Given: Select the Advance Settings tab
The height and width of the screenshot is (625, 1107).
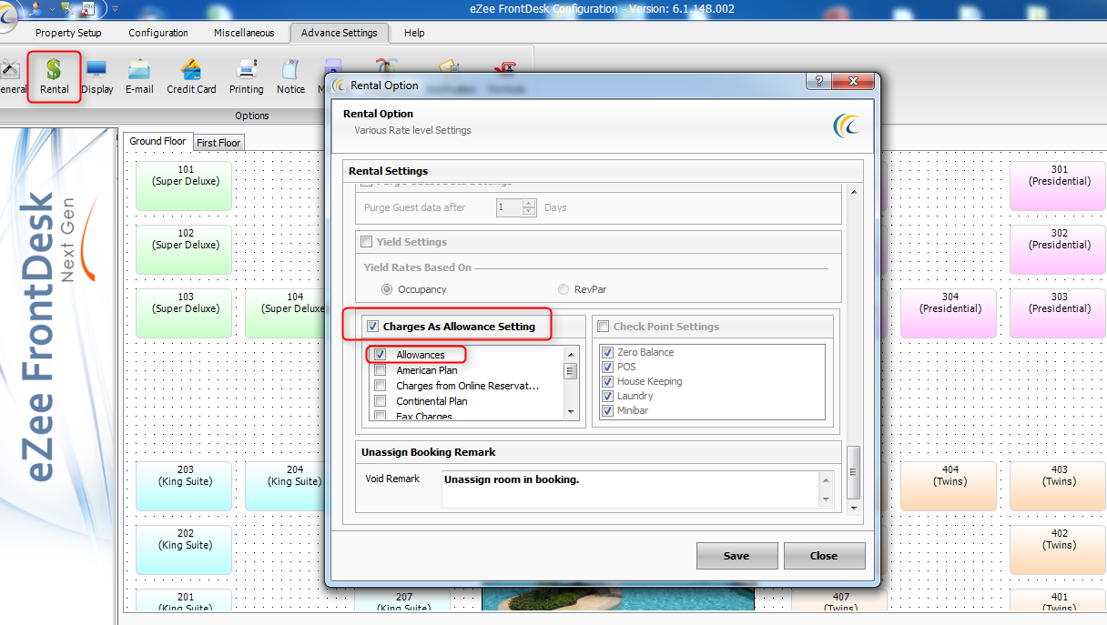Looking at the screenshot, I should click(339, 33).
